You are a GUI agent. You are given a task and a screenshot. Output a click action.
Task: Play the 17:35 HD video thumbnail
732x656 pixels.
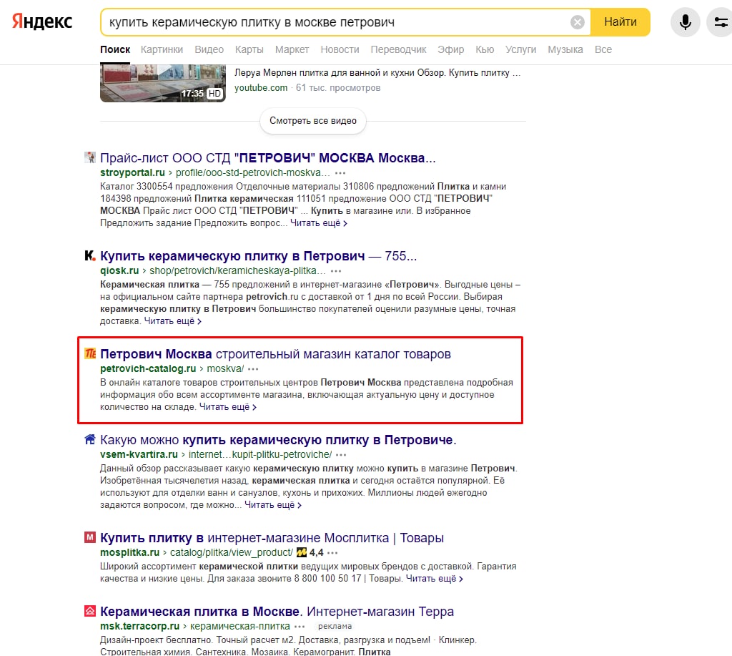pyautogui.click(x=162, y=83)
